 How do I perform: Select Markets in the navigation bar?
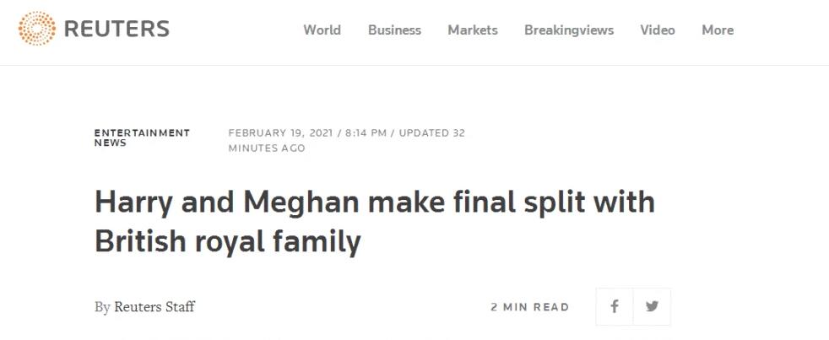point(473,30)
